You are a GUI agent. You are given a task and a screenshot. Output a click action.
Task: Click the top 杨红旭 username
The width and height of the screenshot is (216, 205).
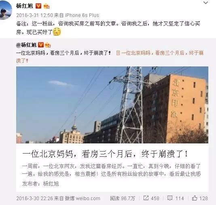point(25,6)
